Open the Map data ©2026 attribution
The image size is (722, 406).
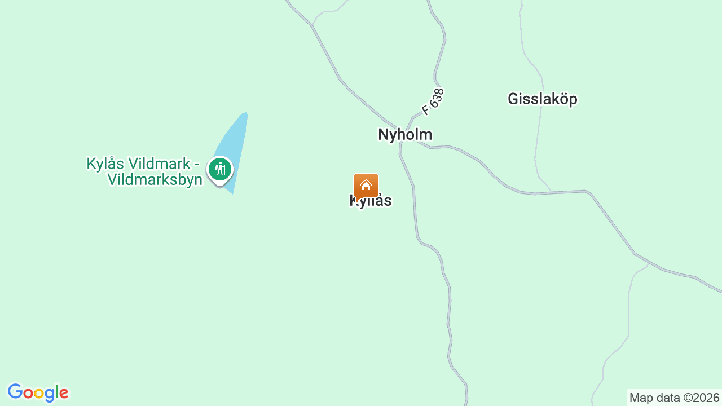(675, 398)
